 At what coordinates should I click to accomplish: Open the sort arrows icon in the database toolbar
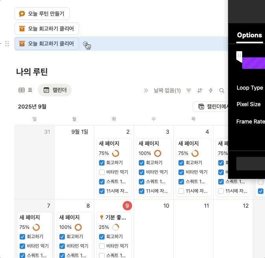[x=200, y=90]
